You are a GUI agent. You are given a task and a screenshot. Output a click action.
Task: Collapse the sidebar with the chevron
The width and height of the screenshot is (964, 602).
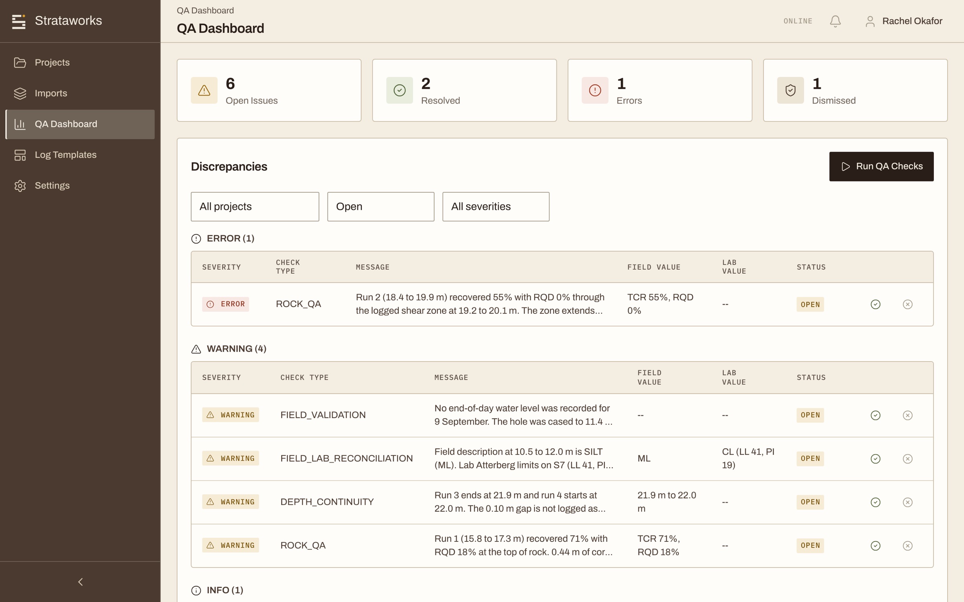(80, 582)
